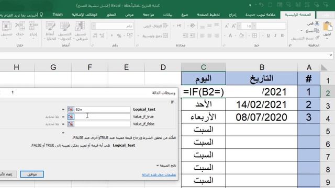Open the Team tab
The image size is (335, 188).
click(x=58, y=15)
